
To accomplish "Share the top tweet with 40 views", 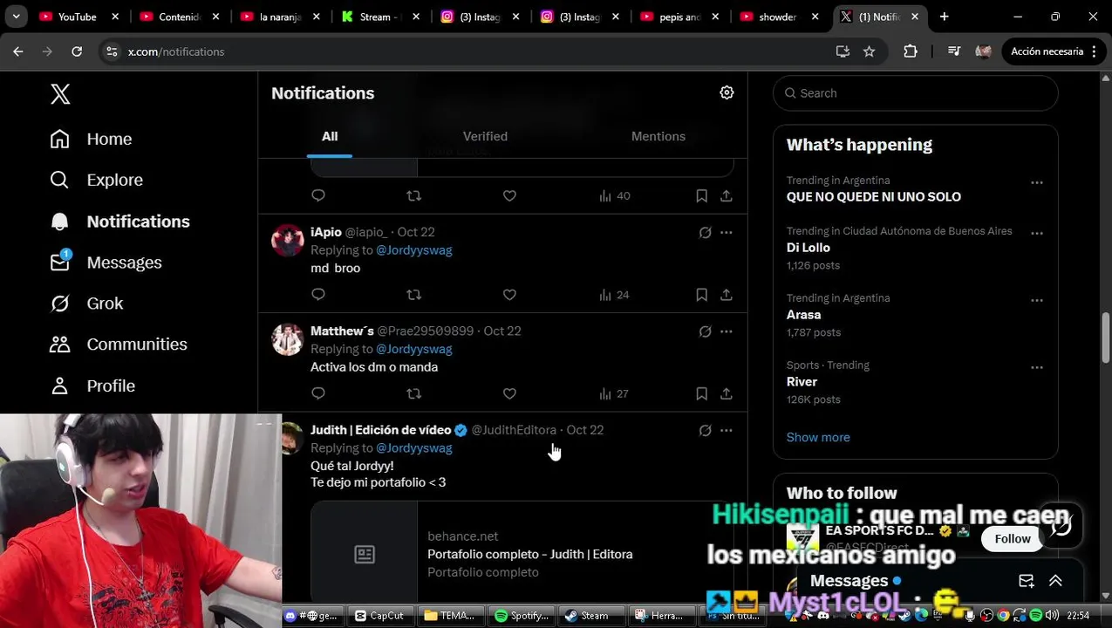I will [726, 196].
